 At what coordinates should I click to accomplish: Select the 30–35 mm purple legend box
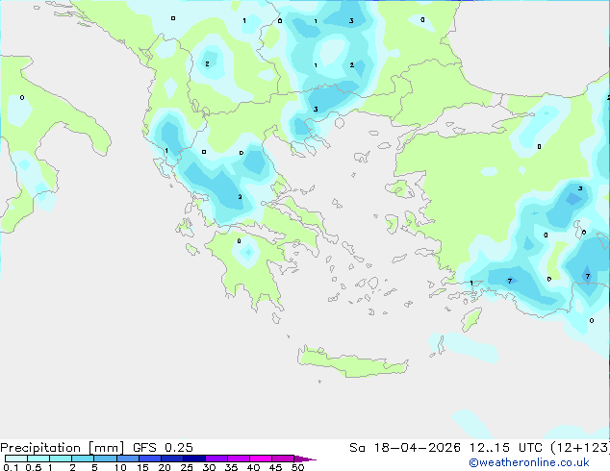tap(216, 459)
